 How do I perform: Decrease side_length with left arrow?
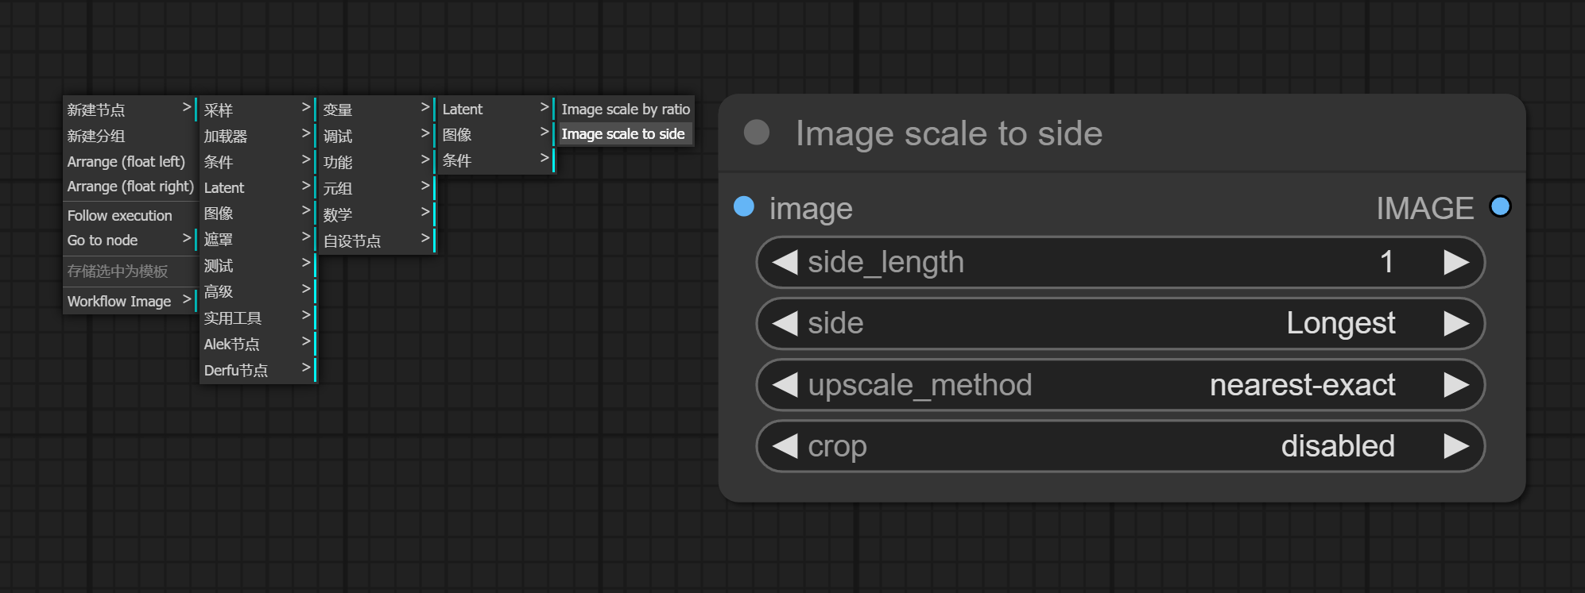coord(785,262)
